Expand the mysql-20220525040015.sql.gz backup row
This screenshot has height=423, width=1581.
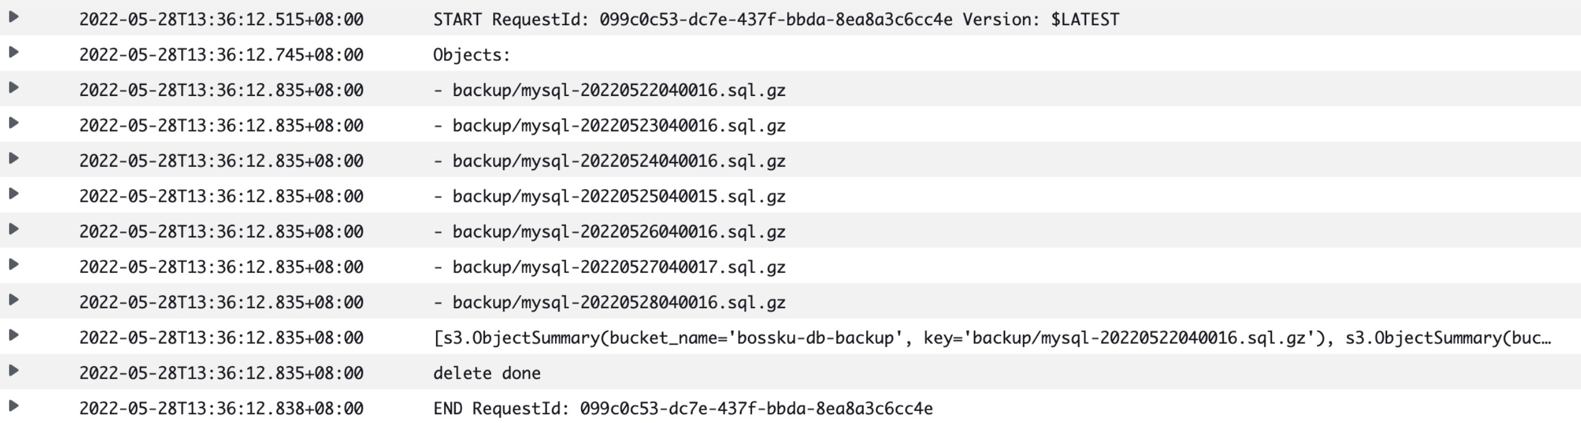tap(13, 194)
